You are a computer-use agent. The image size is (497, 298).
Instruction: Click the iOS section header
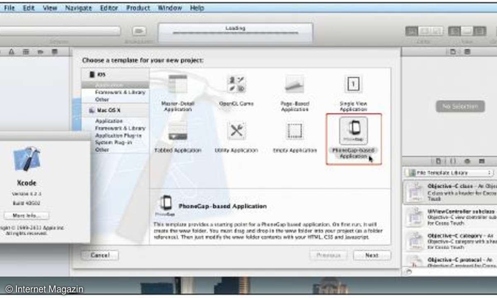click(x=115, y=74)
